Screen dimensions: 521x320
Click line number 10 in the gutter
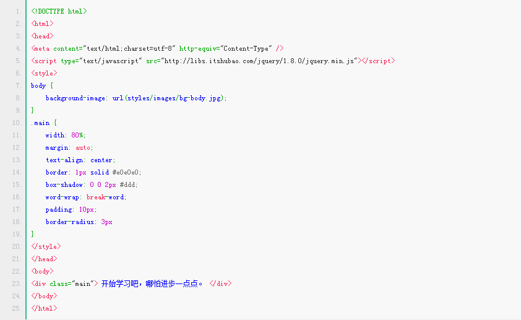point(17,123)
